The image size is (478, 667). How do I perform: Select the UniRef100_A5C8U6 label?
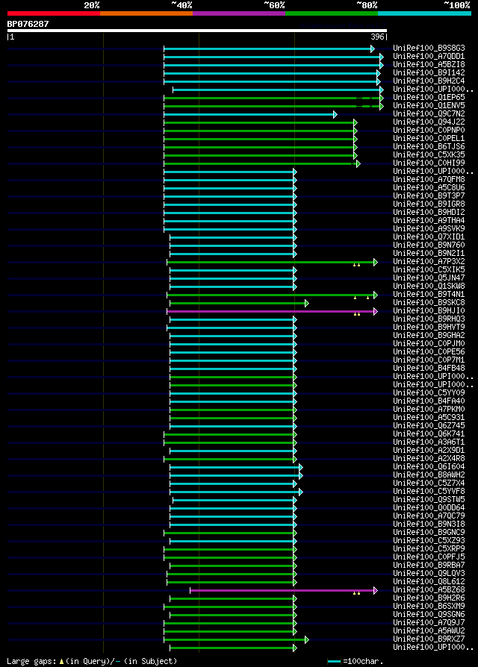pyautogui.click(x=429, y=187)
